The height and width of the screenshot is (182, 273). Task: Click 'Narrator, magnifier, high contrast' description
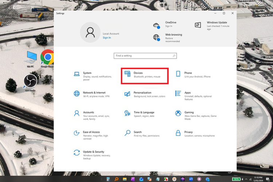95,137
